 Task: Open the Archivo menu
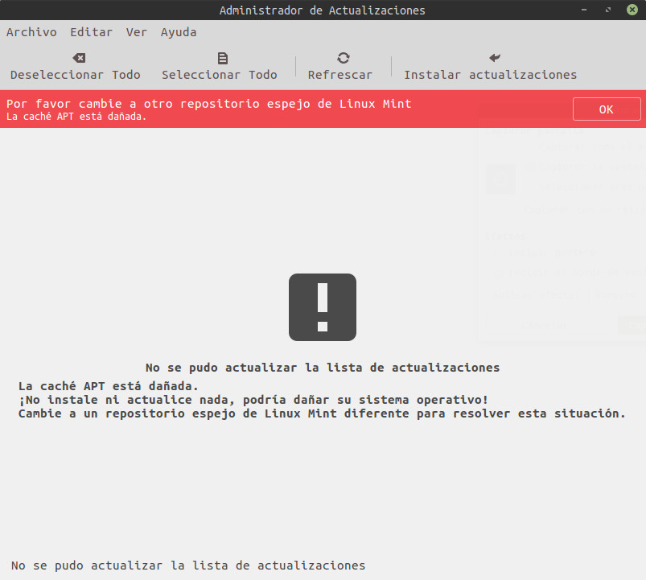point(31,32)
